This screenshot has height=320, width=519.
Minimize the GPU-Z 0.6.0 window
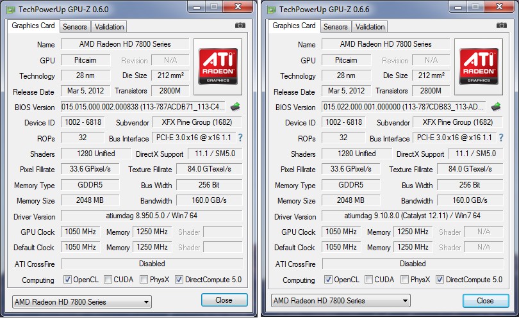click(197, 6)
